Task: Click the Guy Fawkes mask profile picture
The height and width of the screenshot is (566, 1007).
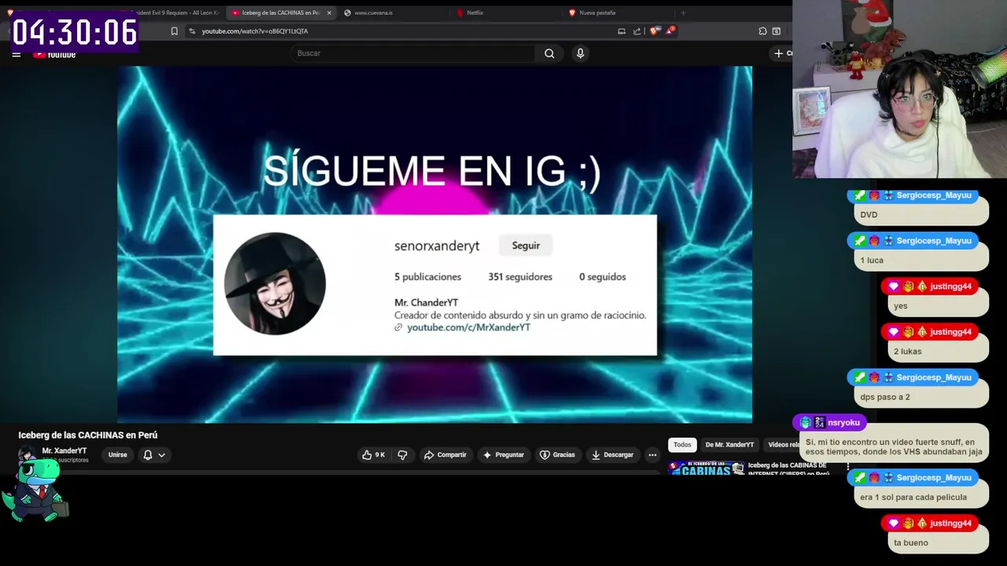Action: tap(275, 284)
